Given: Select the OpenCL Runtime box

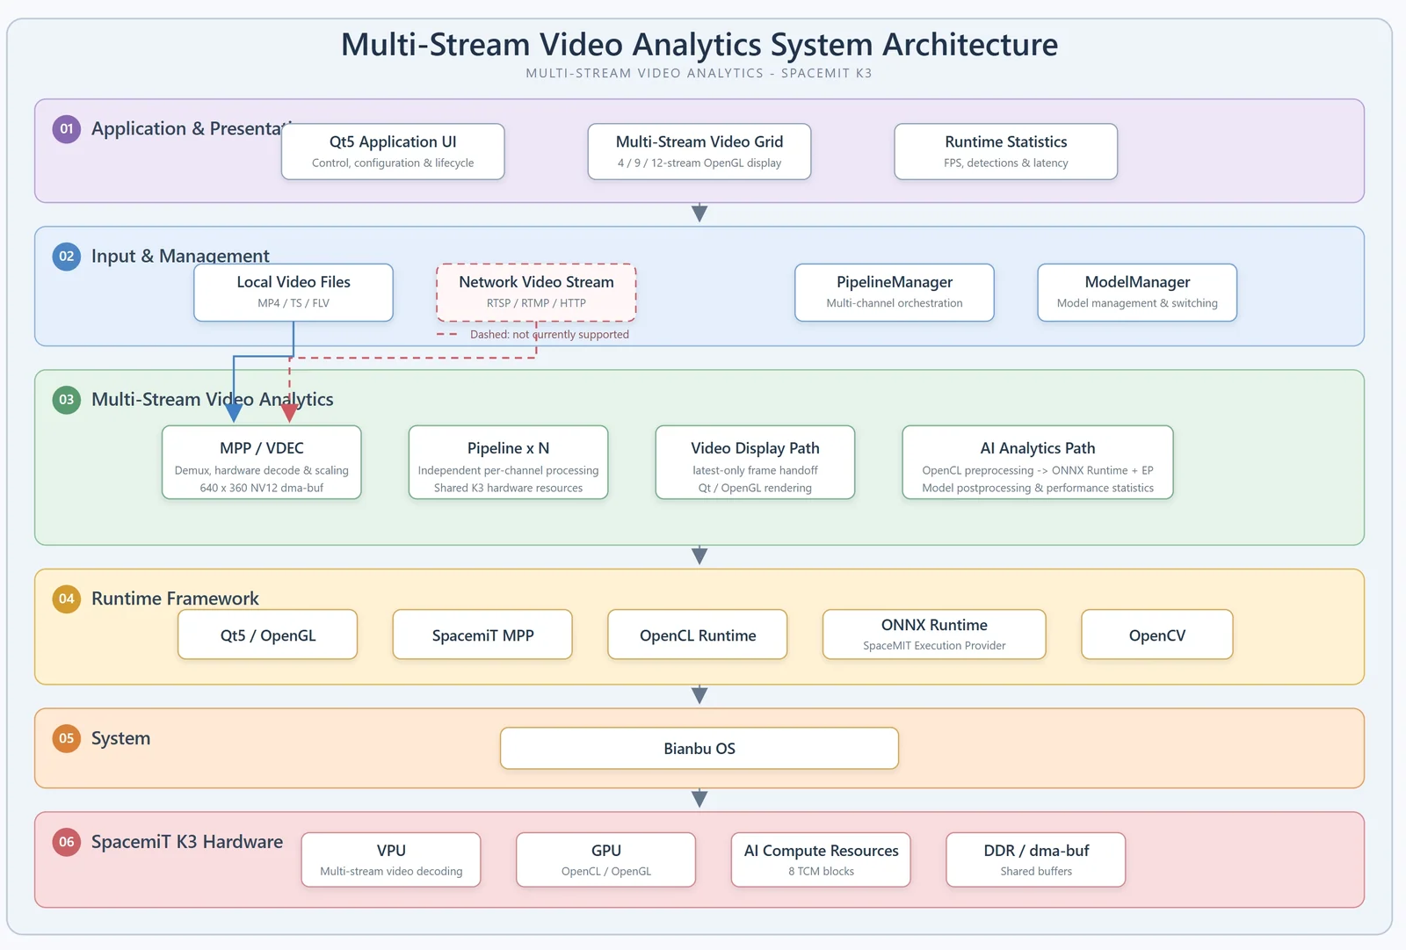Looking at the screenshot, I should 698,635.
